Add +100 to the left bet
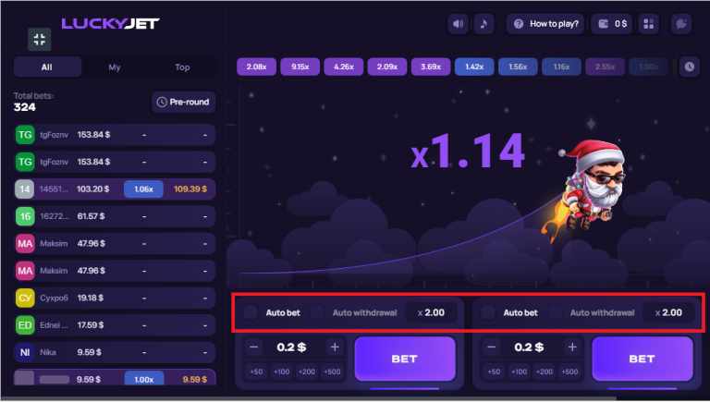The width and height of the screenshot is (710, 402). point(281,372)
